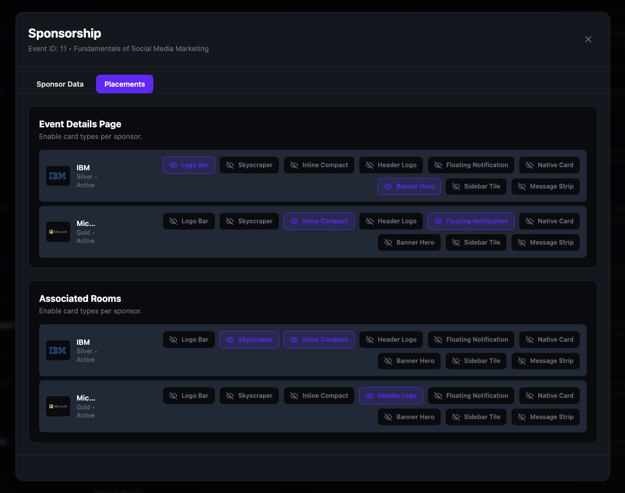Image resolution: width=625 pixels, height=493 pixels.
Task: Close the Sponsorship dialog
Action: (x=588, y=39)
